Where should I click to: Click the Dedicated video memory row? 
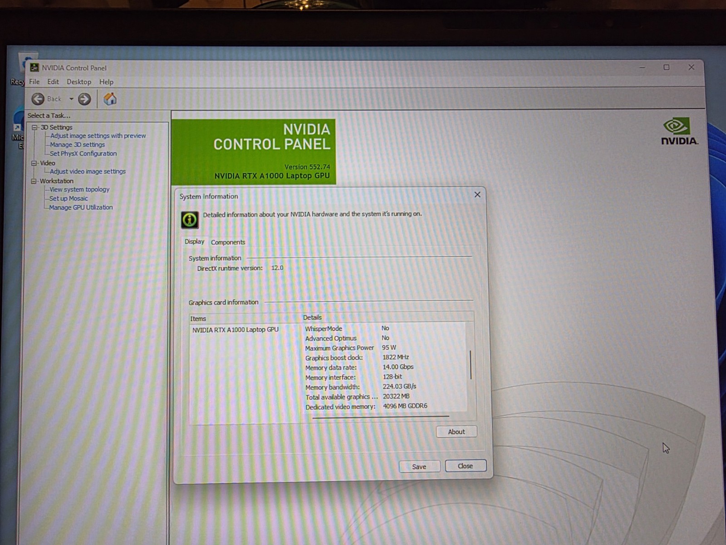pyautogui.click(x=366, y=406)
